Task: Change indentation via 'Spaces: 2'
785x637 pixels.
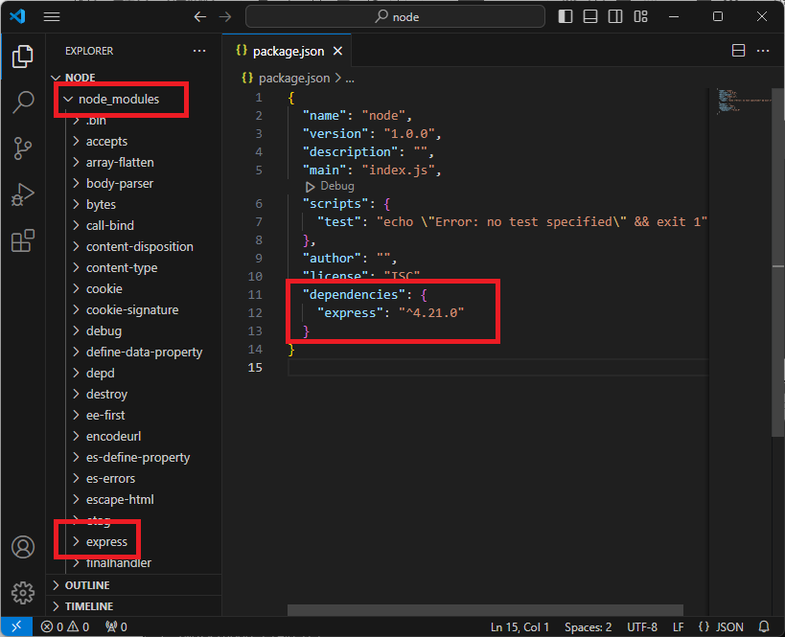Action: point(588,627)
